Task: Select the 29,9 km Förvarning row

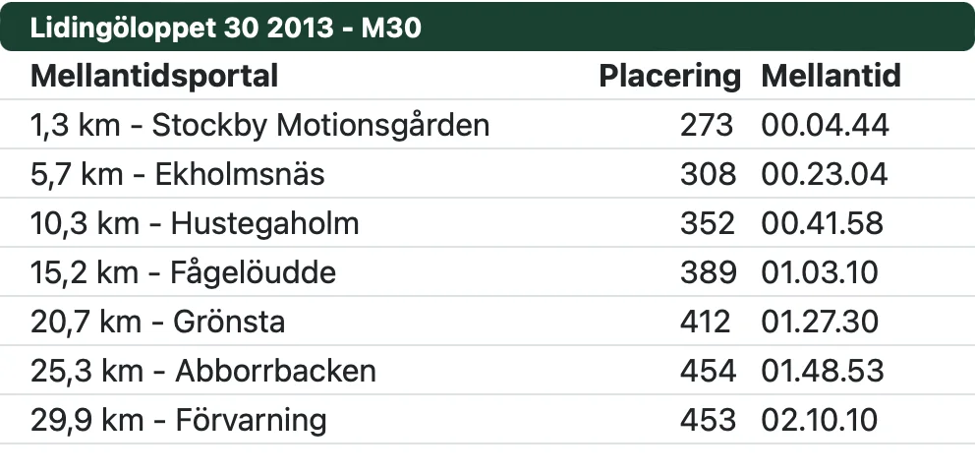Action: pyautogui.click(x=487, y=419)
